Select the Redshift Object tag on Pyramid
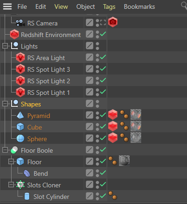 click(113, 115)
